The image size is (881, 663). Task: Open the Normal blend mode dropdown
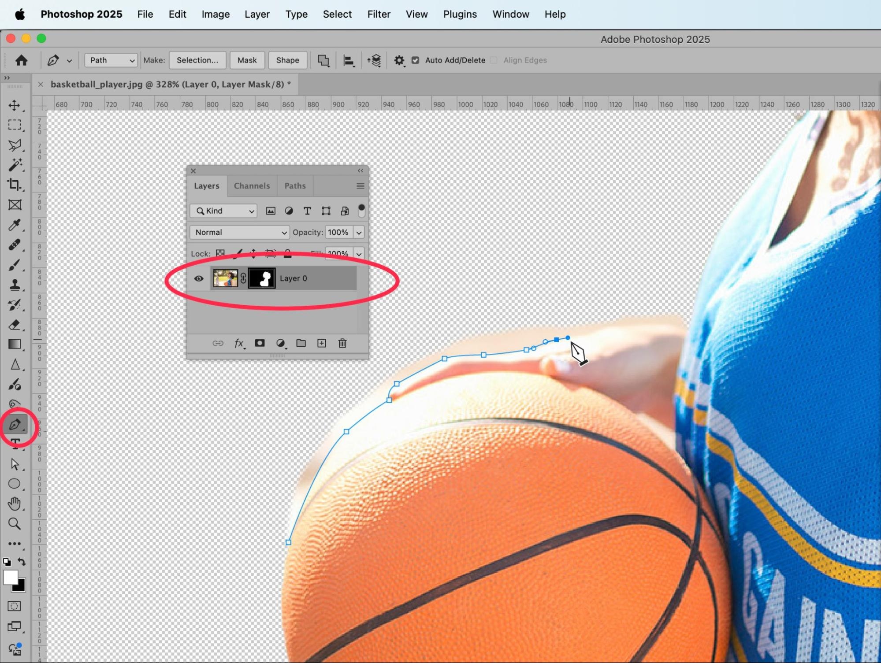[240, 232]
